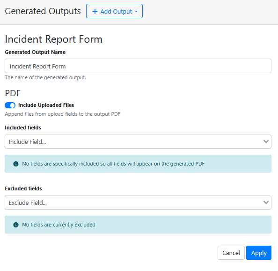Click 'The name of the generated output.' hint
Image resolution: width=278 pixels, height=271 pixels.
pos(45,77)
